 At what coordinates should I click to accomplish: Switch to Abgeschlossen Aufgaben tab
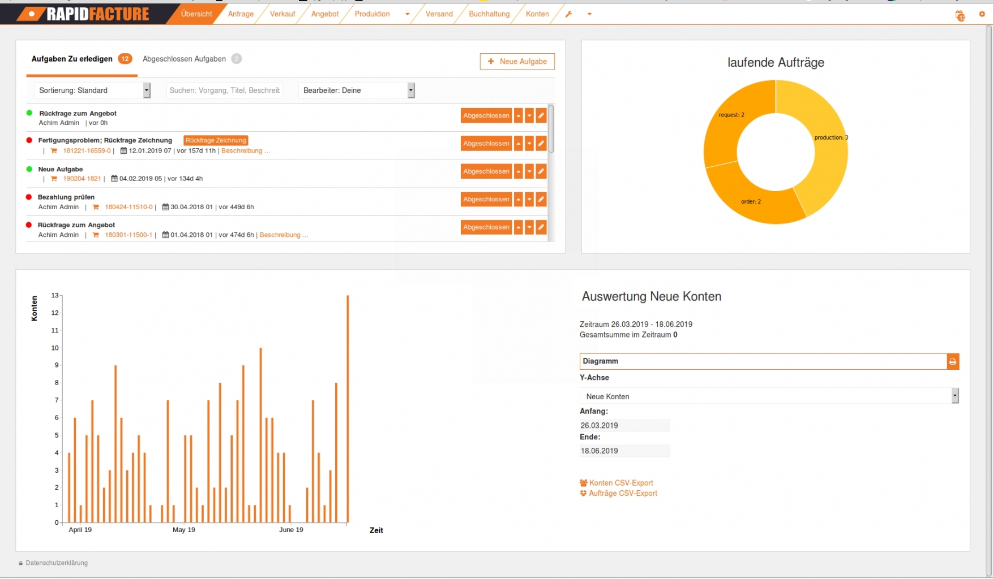point(192,59)
